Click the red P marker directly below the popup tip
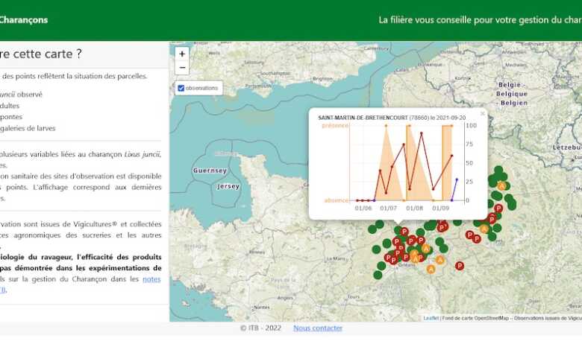582x350 pixels. [404, 232]
